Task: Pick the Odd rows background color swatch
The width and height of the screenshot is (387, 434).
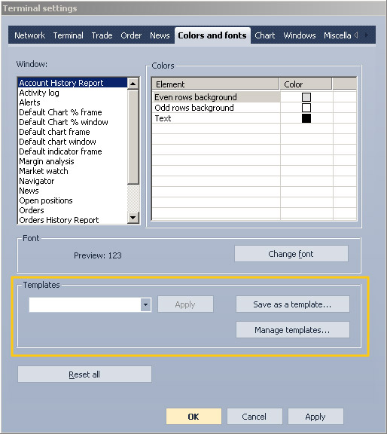Action: [306, 108]
